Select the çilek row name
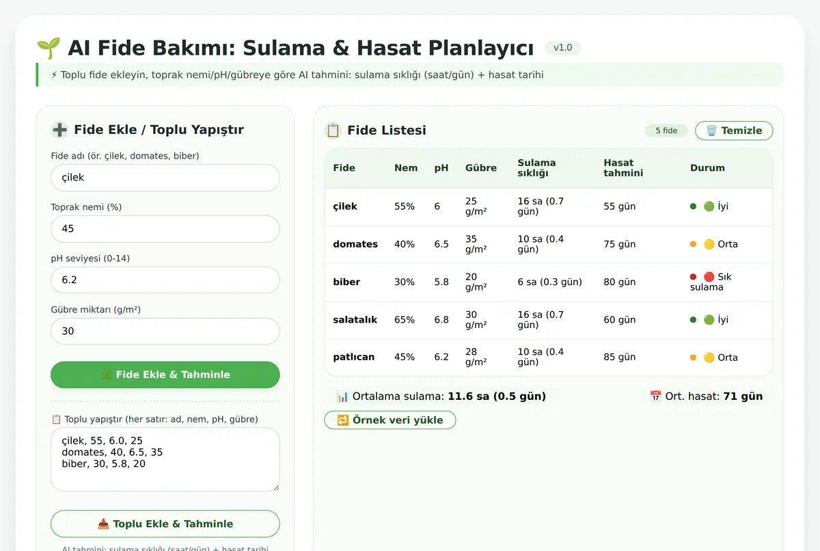 point(345,206)
